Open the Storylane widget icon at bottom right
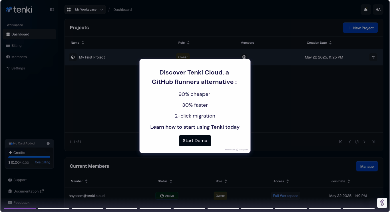The width and height of the screenshot is (390, 212). click(382, 203)
